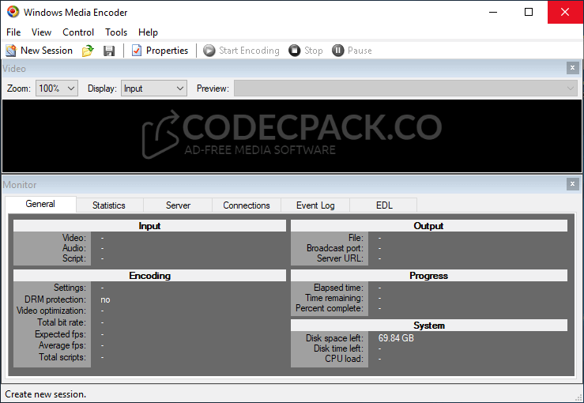Open the Control menu

(x=78, y=32)
